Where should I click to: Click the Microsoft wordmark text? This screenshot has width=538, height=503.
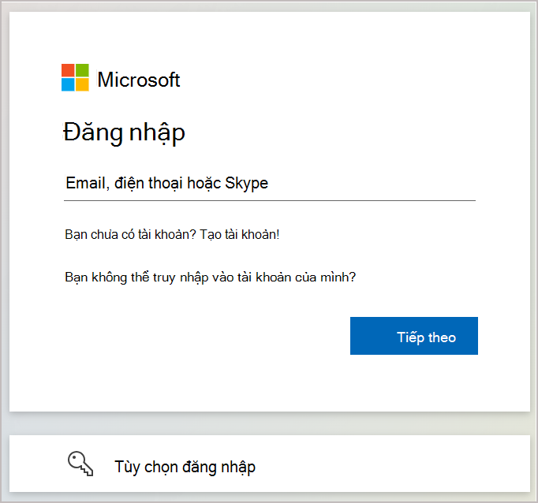click(139, 80)
